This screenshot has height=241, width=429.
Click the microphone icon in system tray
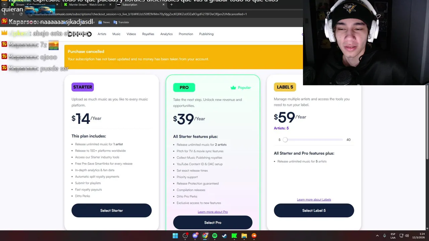[384, 236]
